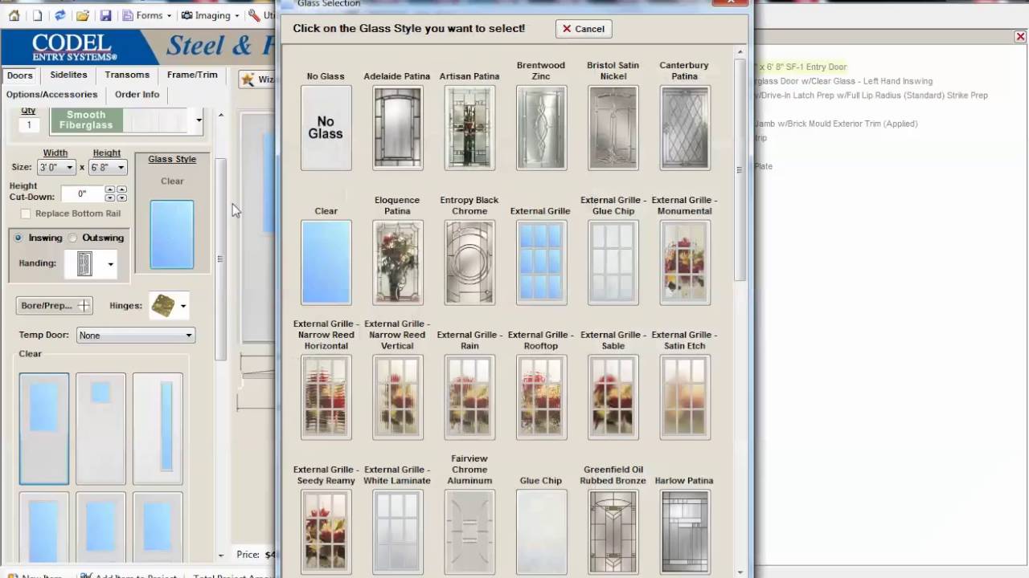Viewport: 1029px width, 578px height.
Task: Click the Height Cut-Down value field
Action: tap(82, 193)
